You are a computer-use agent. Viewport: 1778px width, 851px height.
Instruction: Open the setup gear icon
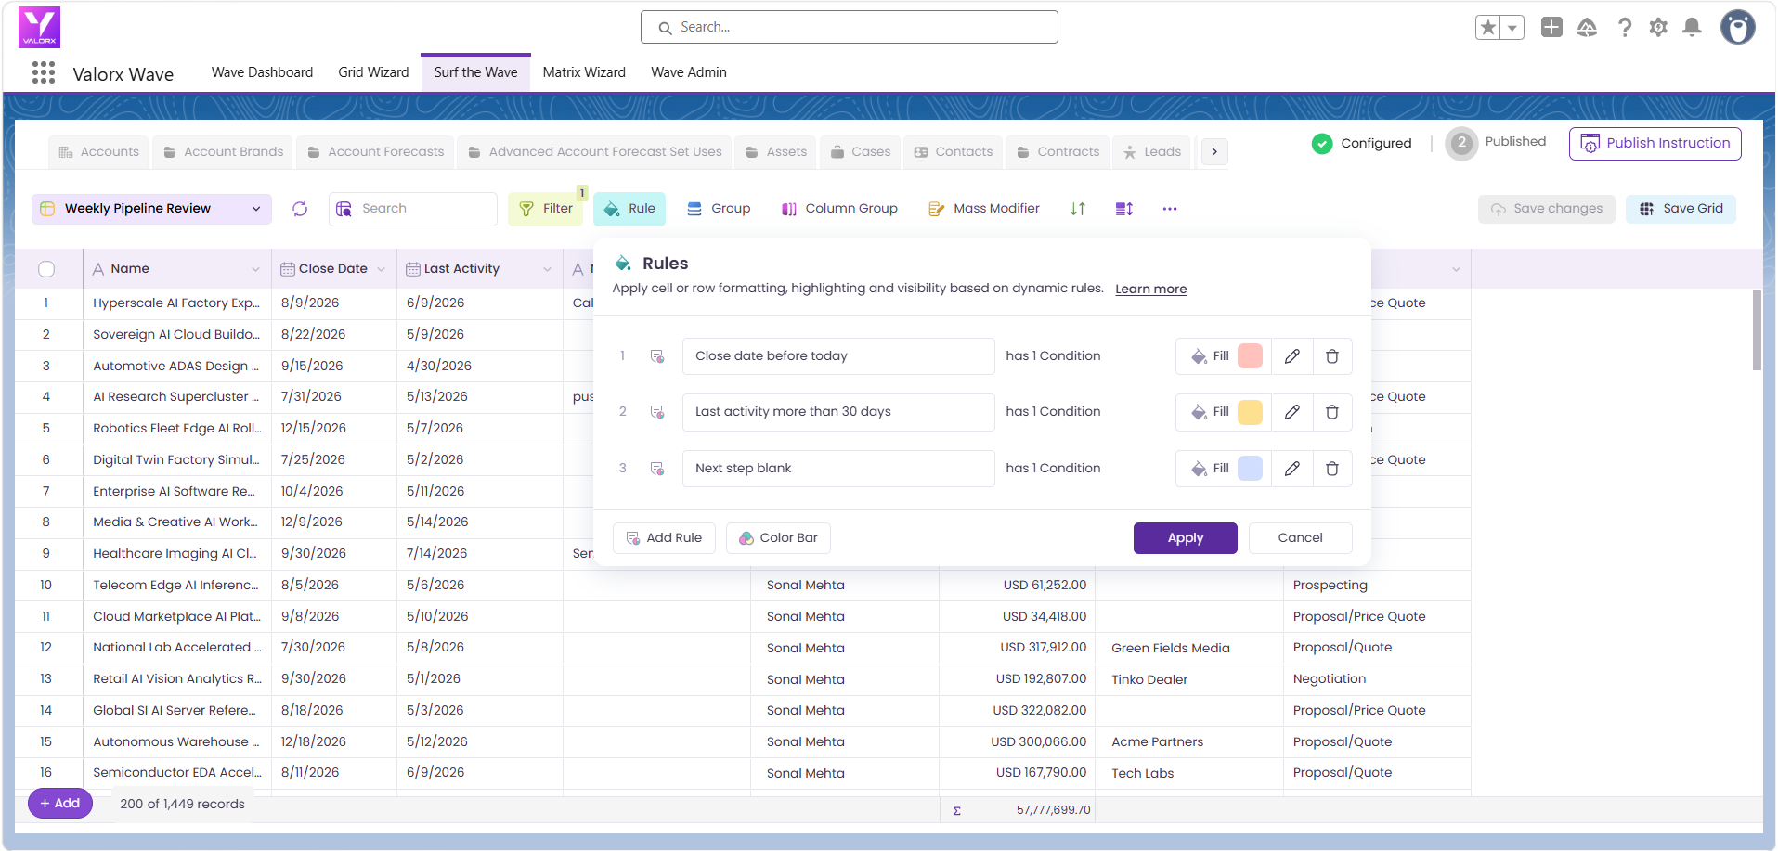1658,28
